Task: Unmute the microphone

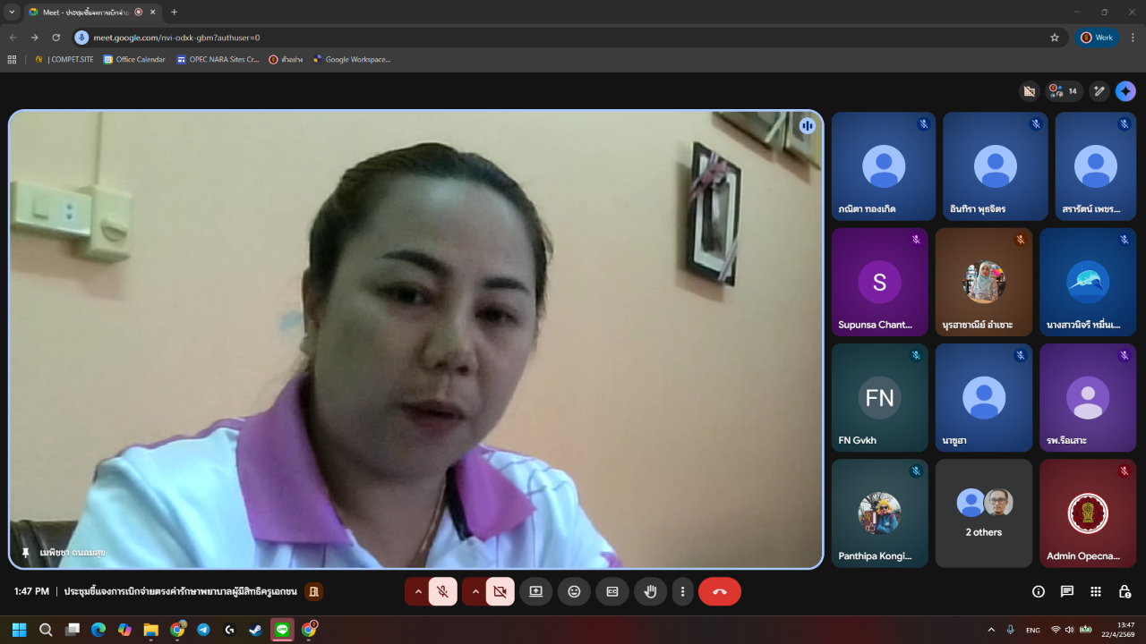Action: [x=442, y=591]
